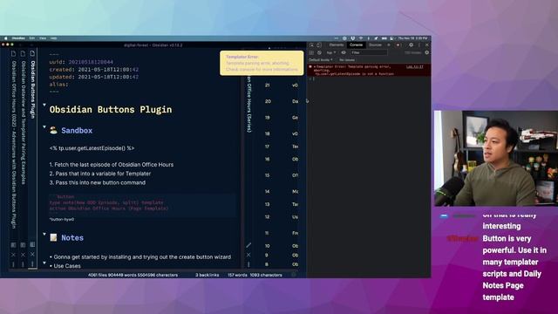Open the Apple menu in the menu bar
The image size is (558, 314).
click(6, 38)
